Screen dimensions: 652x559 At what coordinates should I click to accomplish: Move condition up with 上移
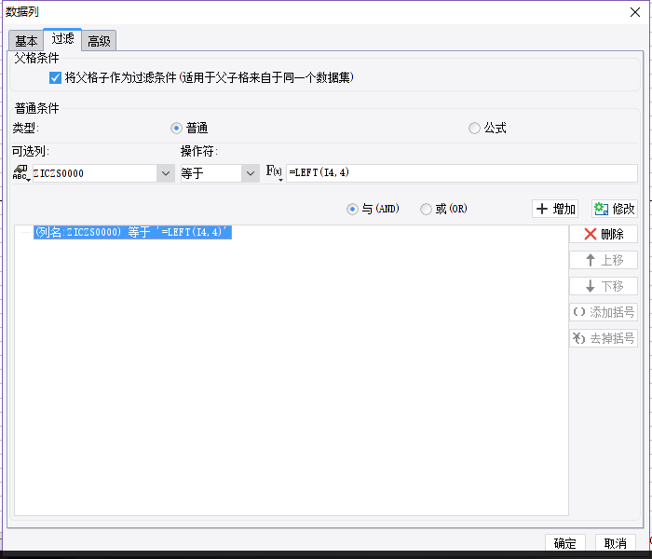(604, 260)
